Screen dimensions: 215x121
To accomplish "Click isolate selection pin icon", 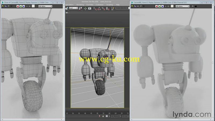I will (x=99, y=116).
